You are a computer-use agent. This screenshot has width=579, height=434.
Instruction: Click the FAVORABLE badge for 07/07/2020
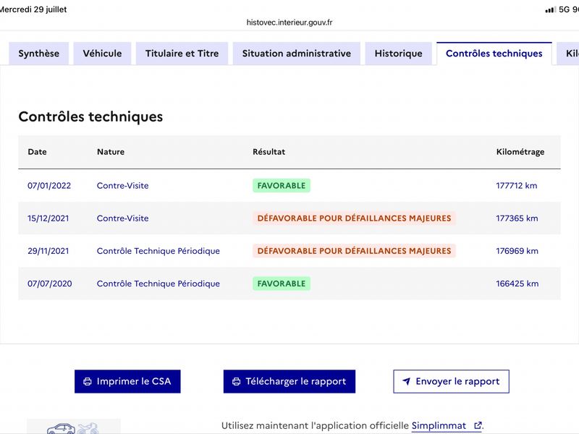click(282, 284)
